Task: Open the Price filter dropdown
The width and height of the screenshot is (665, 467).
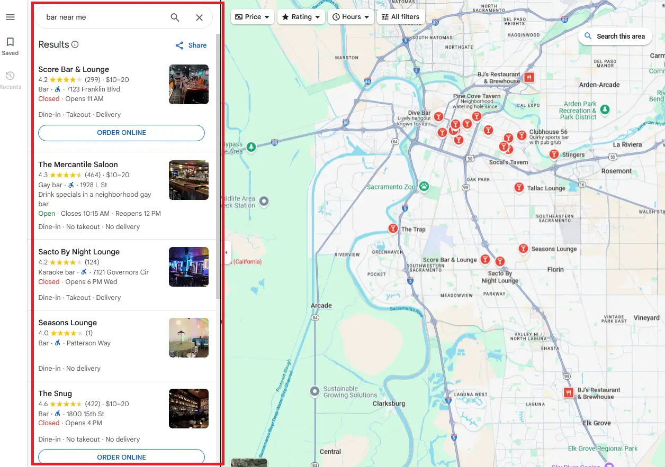Action: coord(253,17)
